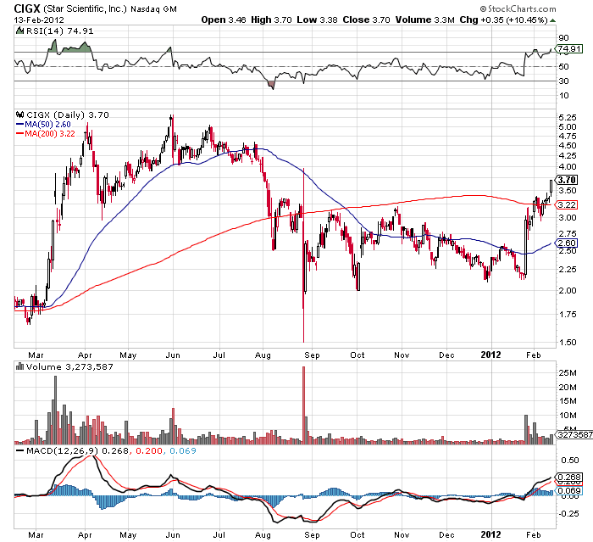Image resolution: width=593 pixels, height=542 pixels.
Task: Select the red 3.22 MA(200) price tag
Action: pos(568,204)
